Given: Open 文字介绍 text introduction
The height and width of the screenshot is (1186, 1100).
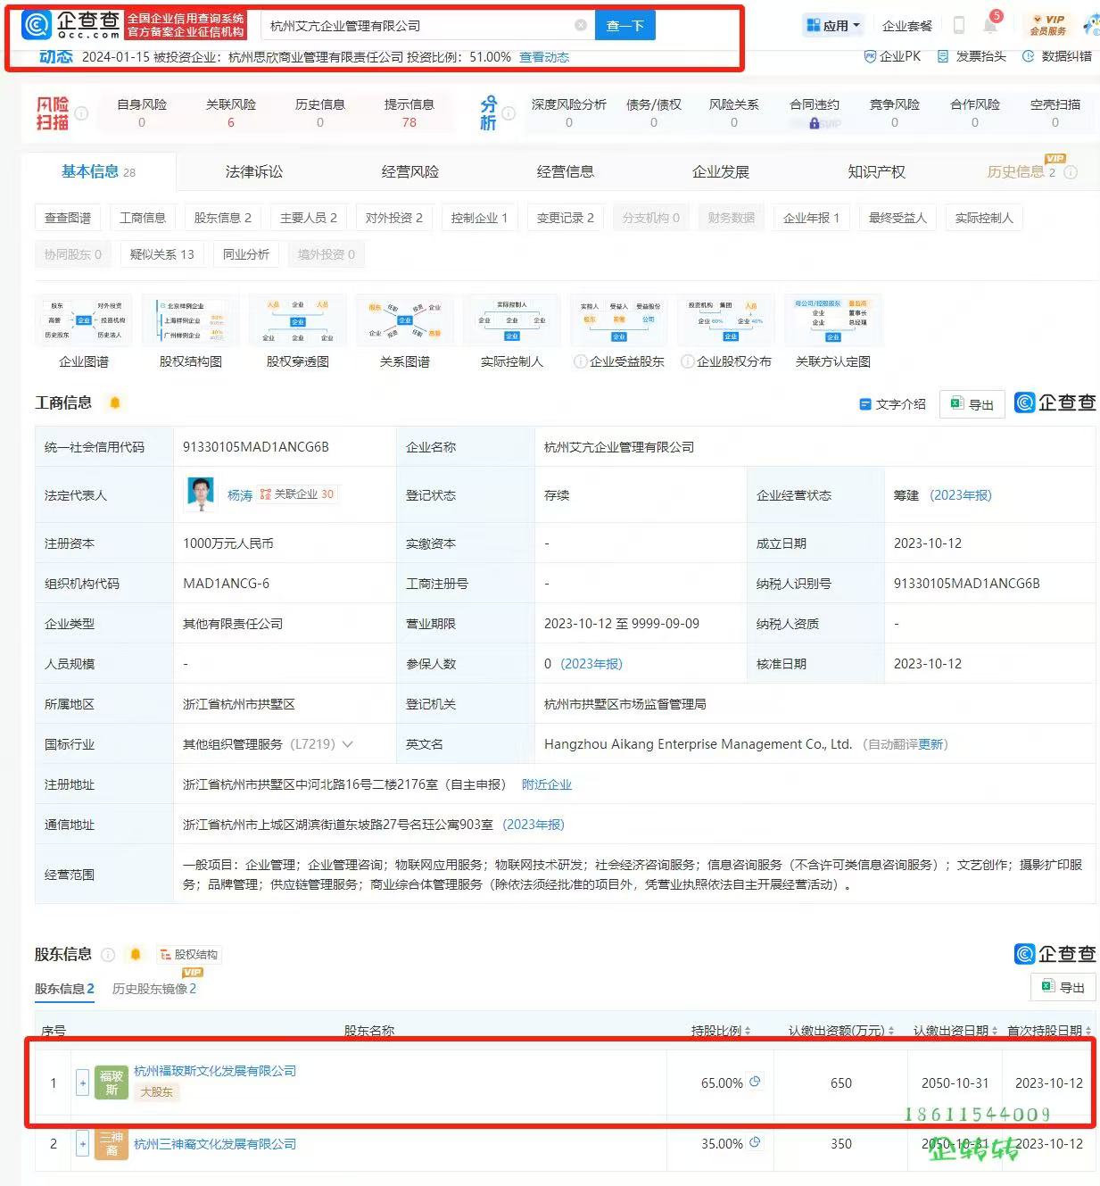Looking at the screenshot, I should coord(892,404).
